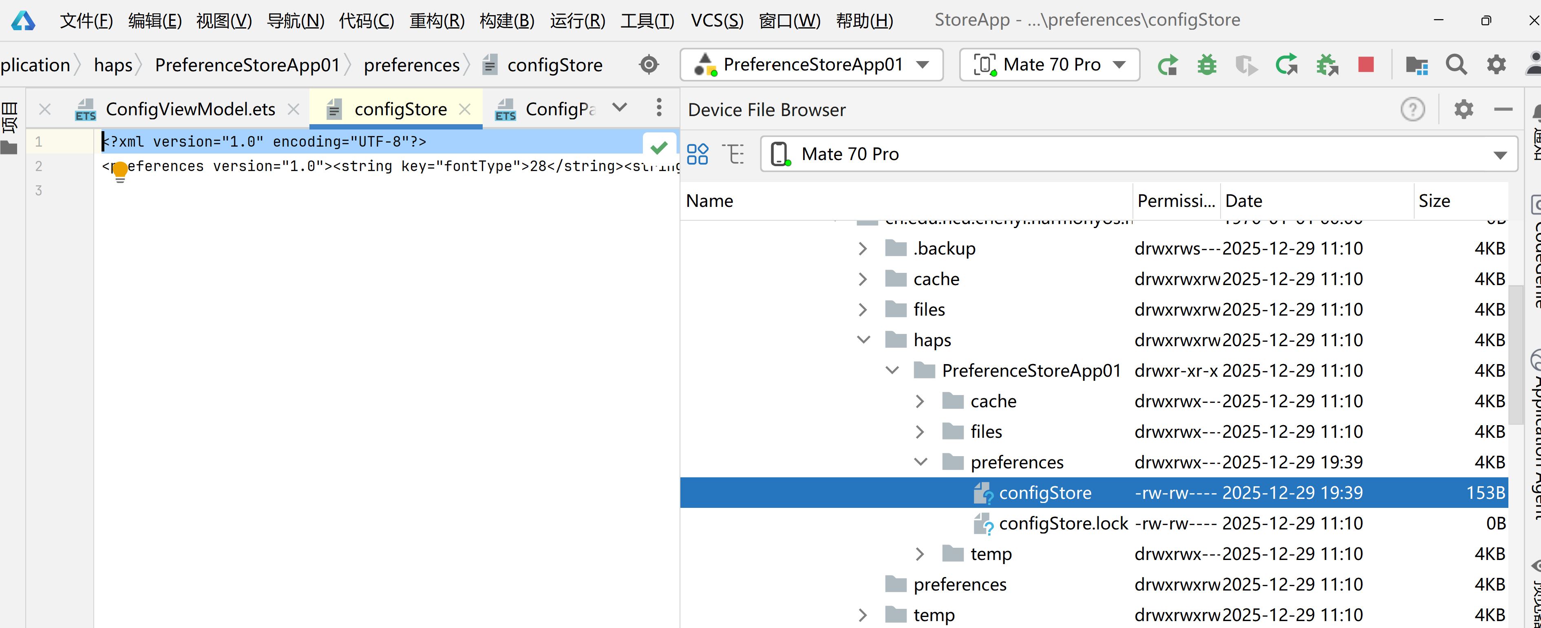Click the red Stop button
Image resolution: width=1541 pixels, height=628 pixels.
click(1366, 64)
